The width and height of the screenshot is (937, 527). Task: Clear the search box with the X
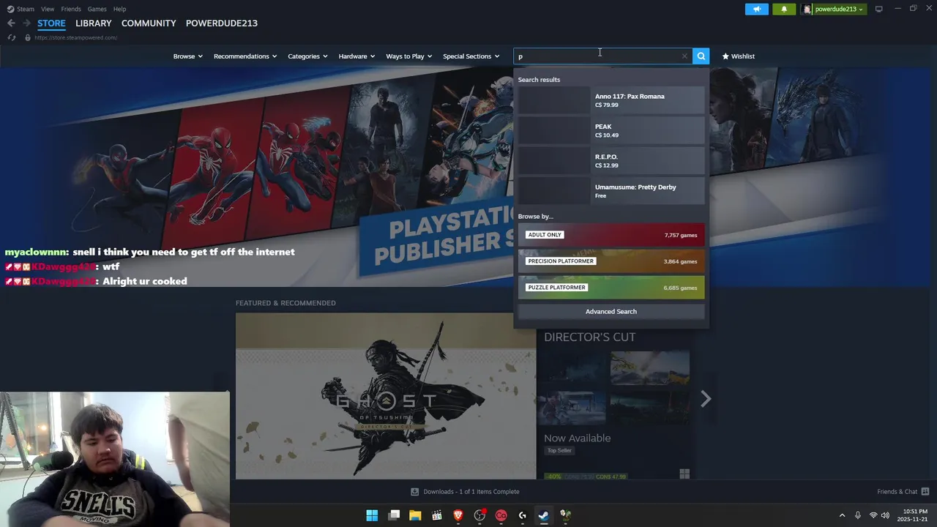pyautogui.click(x=684, y=56)
